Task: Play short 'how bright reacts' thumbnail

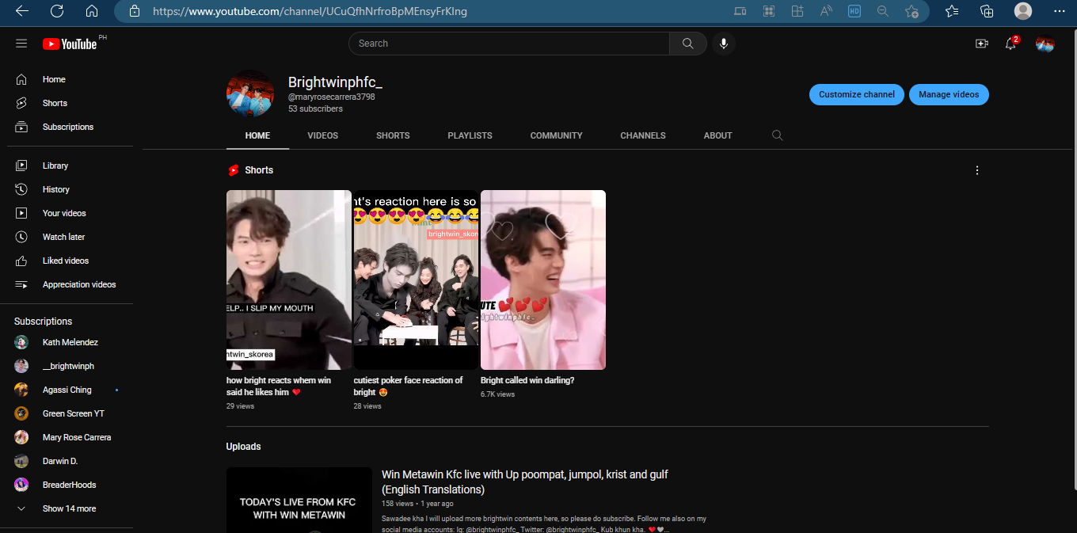Action: point(289,280)
